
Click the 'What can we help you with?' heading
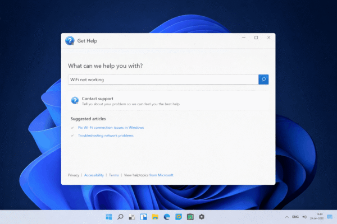pyautogui.click(x=106, y=66)
